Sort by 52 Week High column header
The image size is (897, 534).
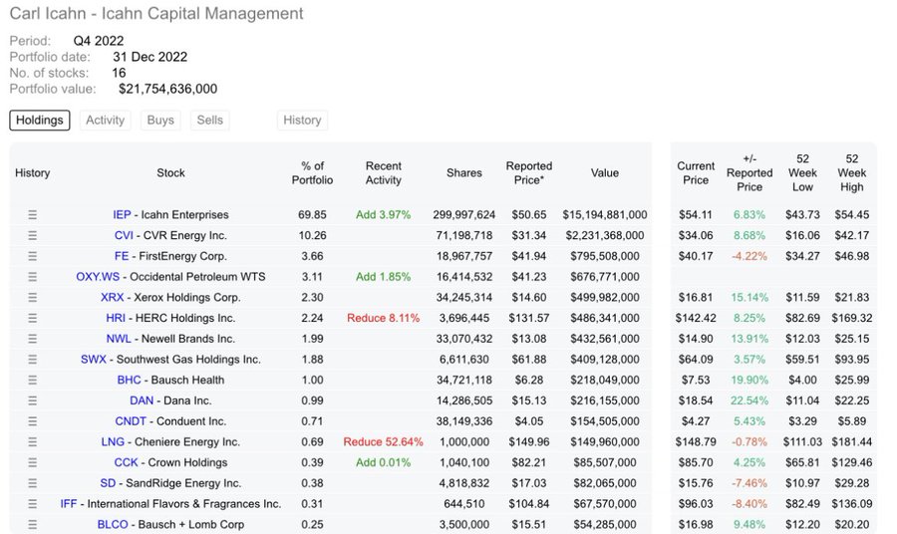(x=852, y=172)
